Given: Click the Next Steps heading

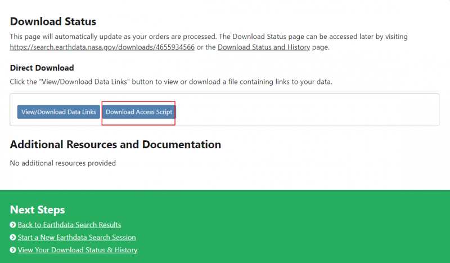Looking at the screenshot, I should [37, 210].
